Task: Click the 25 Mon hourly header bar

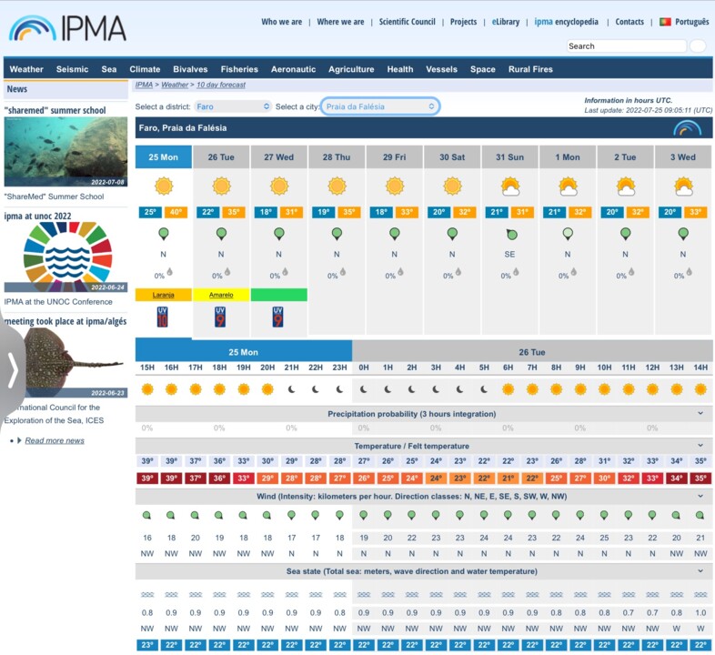Action: point(244,352)
